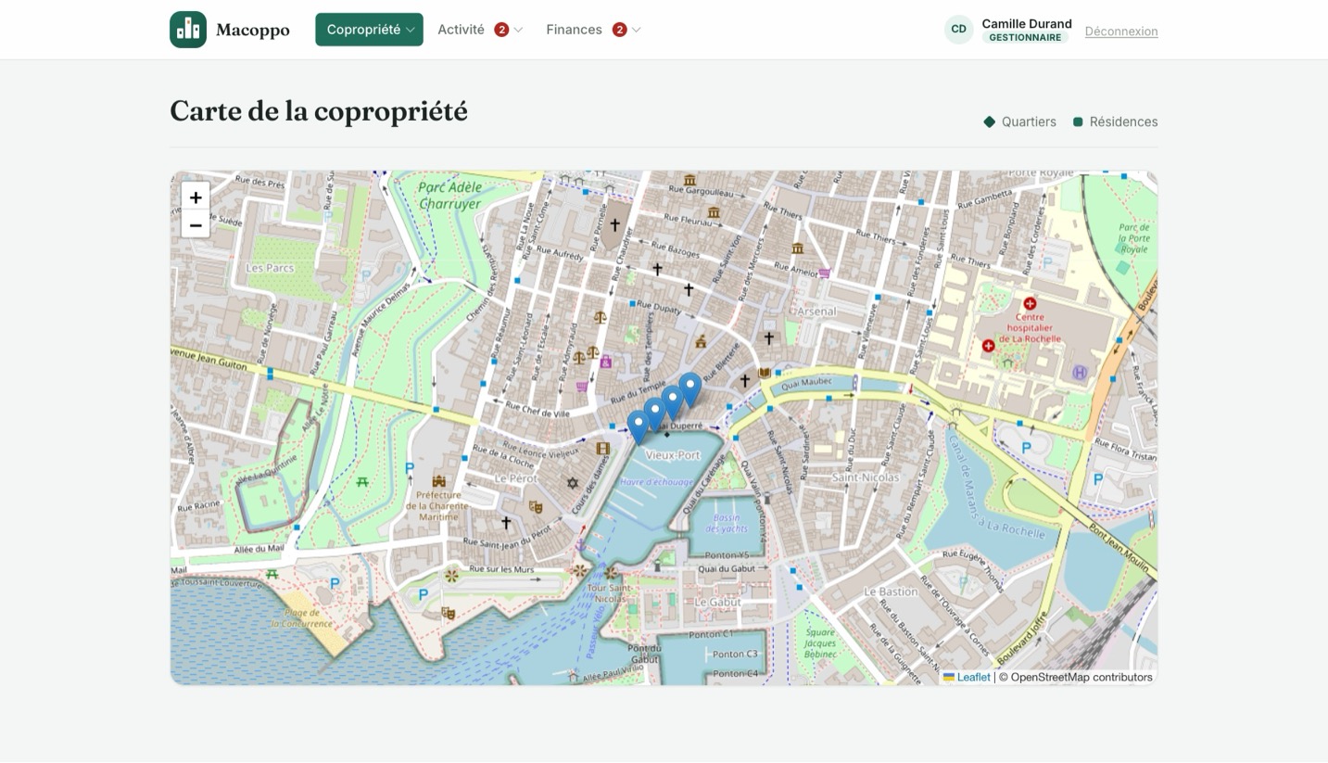Image resolution: width=1328 pixels, height=763 pixels.
Task: Click the Vieux-Port label on the map
Action: 673,455
